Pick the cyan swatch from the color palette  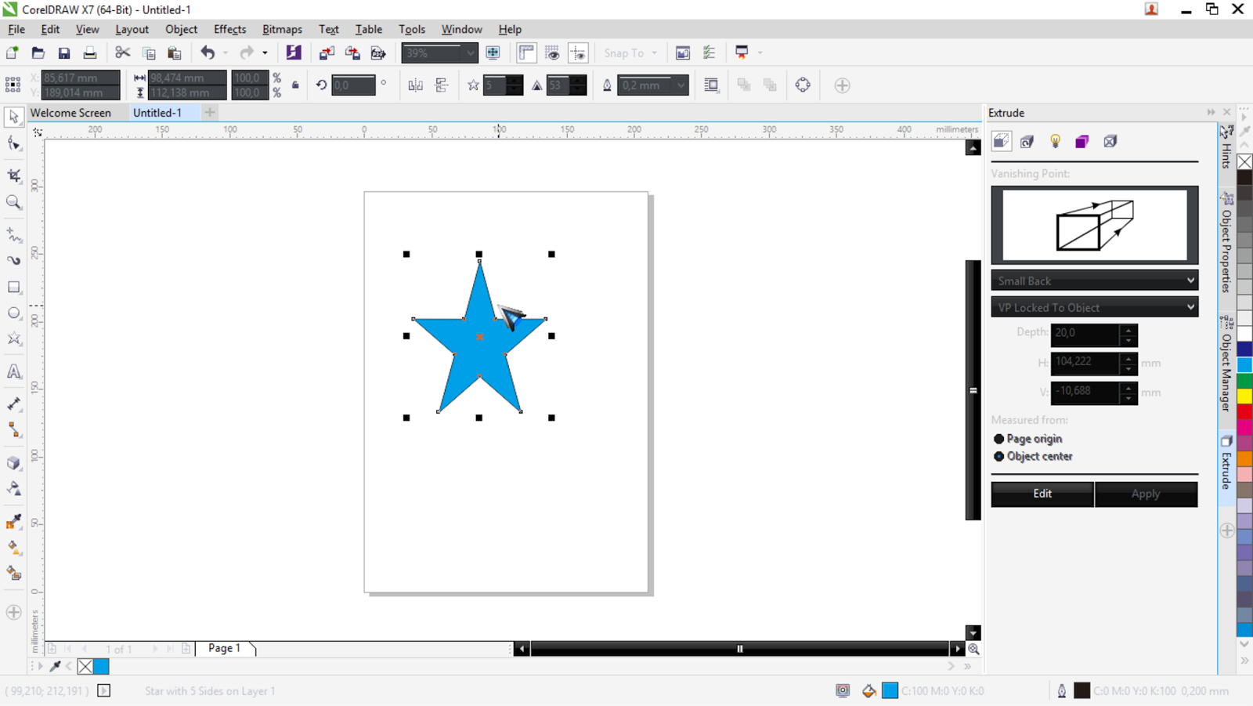(1244, 364)
